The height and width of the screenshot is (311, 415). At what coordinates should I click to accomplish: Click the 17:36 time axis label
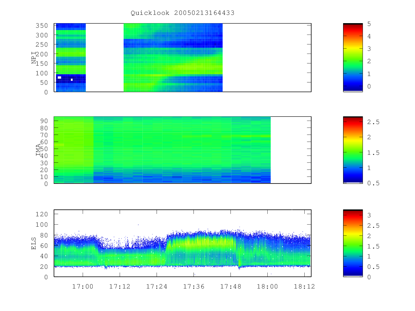click(194, 286)
